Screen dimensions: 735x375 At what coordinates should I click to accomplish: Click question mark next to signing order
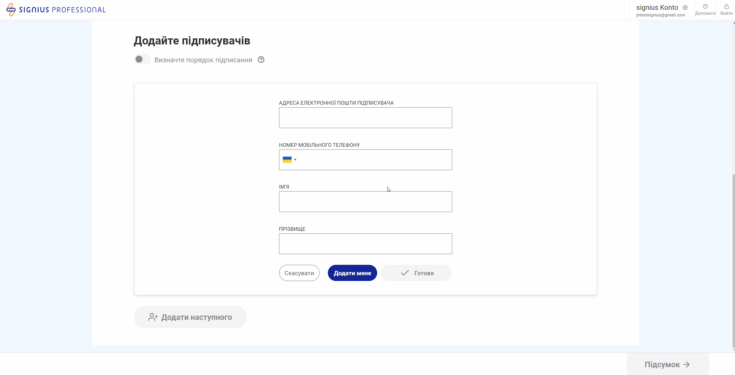click(x=261, y=60)
